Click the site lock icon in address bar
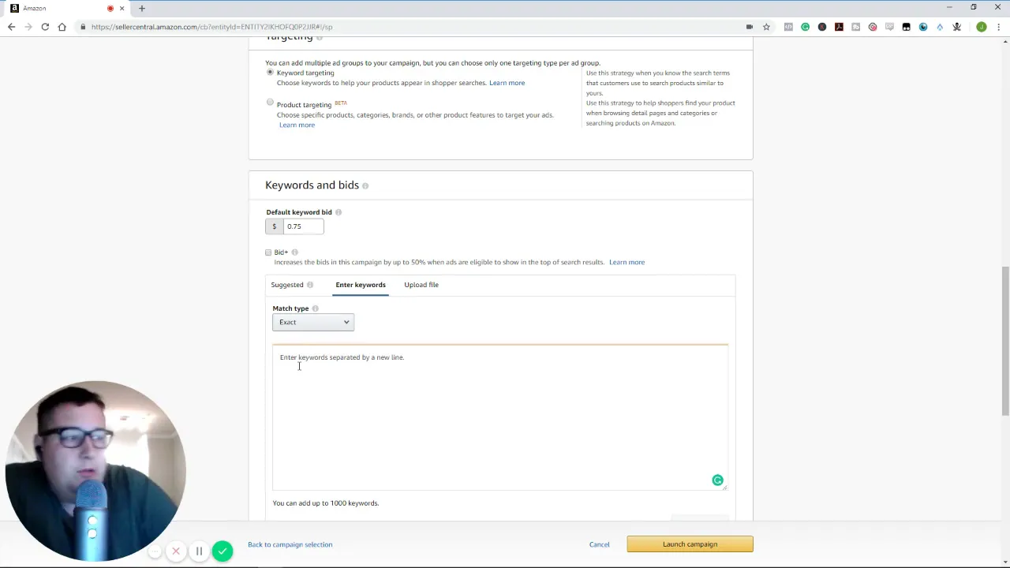Image resolution: width=1010 pixels, height=568 pixels. [x=83, y=27]
